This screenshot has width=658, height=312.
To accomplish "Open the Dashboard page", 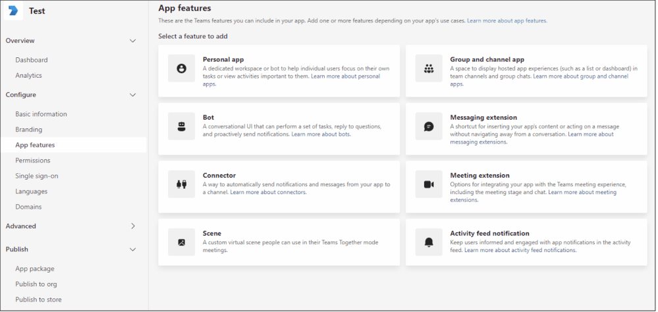I will (32, 60).
